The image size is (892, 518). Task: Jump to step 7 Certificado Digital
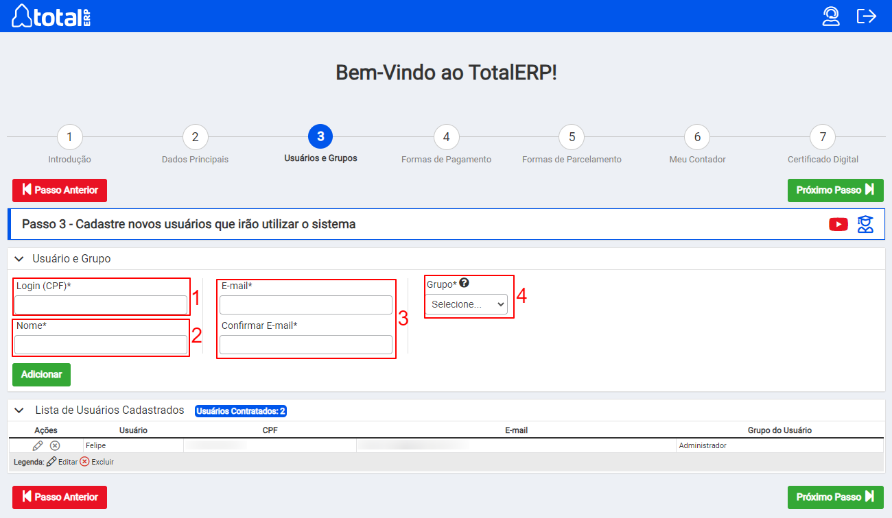tap(823, 137)
